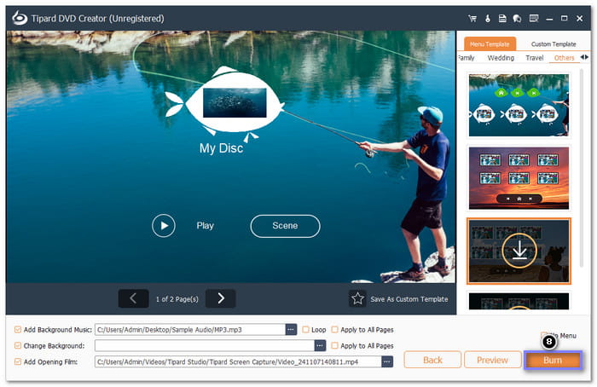Viewport: 597px width, 387px height.
Task: Click the template list vertical scrollbar
Action: pos(581,167)
